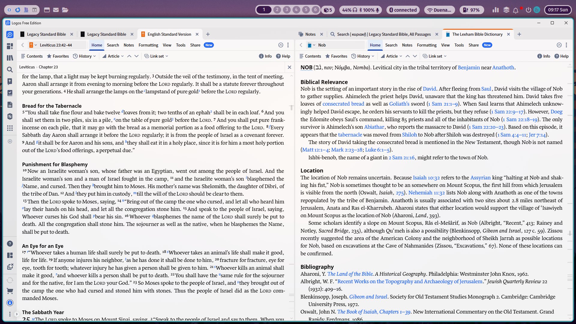Click the sidebar Search magnifier icon
576x324 pixels.
(x=10, y=70)
